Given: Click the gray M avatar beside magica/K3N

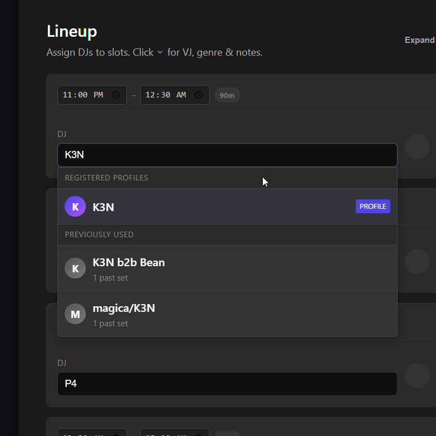Looking at the screenshot, I should pos(75,314).
